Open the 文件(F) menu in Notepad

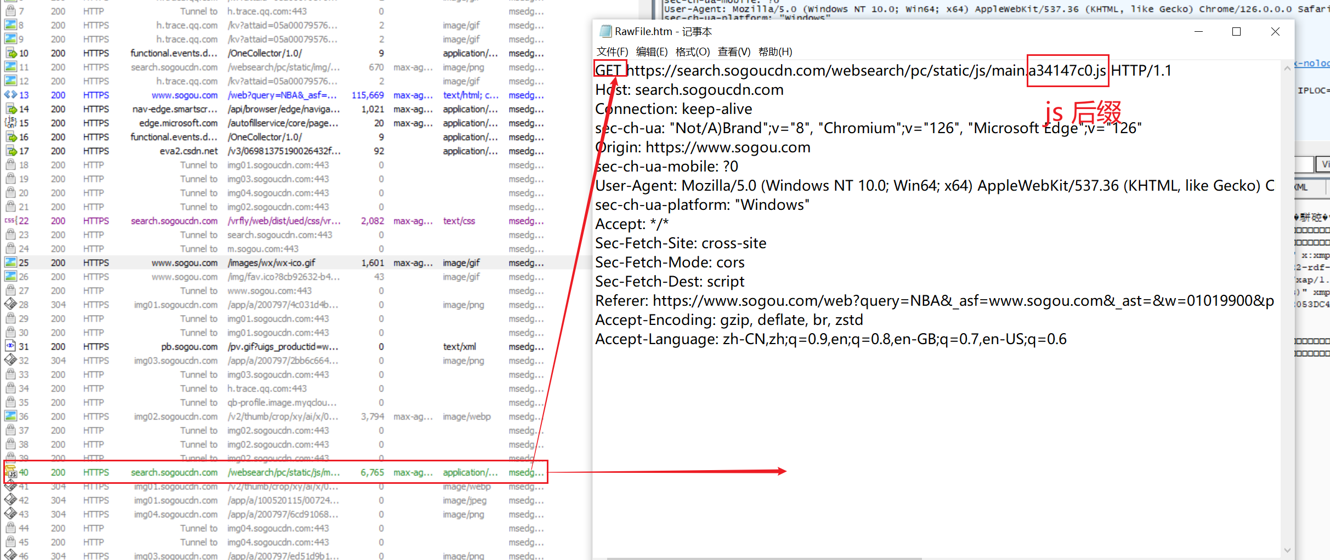612,52
